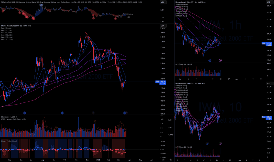274x162 pixels.
Task: Click third dividend D marker on daily chart
Action: point(93,113)
